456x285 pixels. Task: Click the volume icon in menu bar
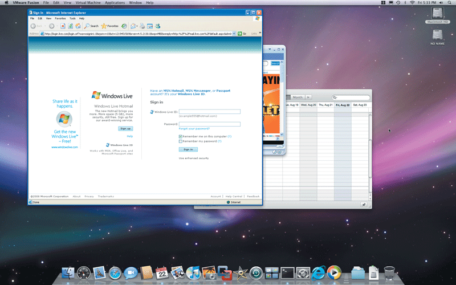coord(441,3)
